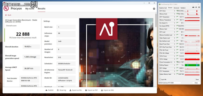Click the Back link
This screenshot has height=96, width=203.
[8, 15]
